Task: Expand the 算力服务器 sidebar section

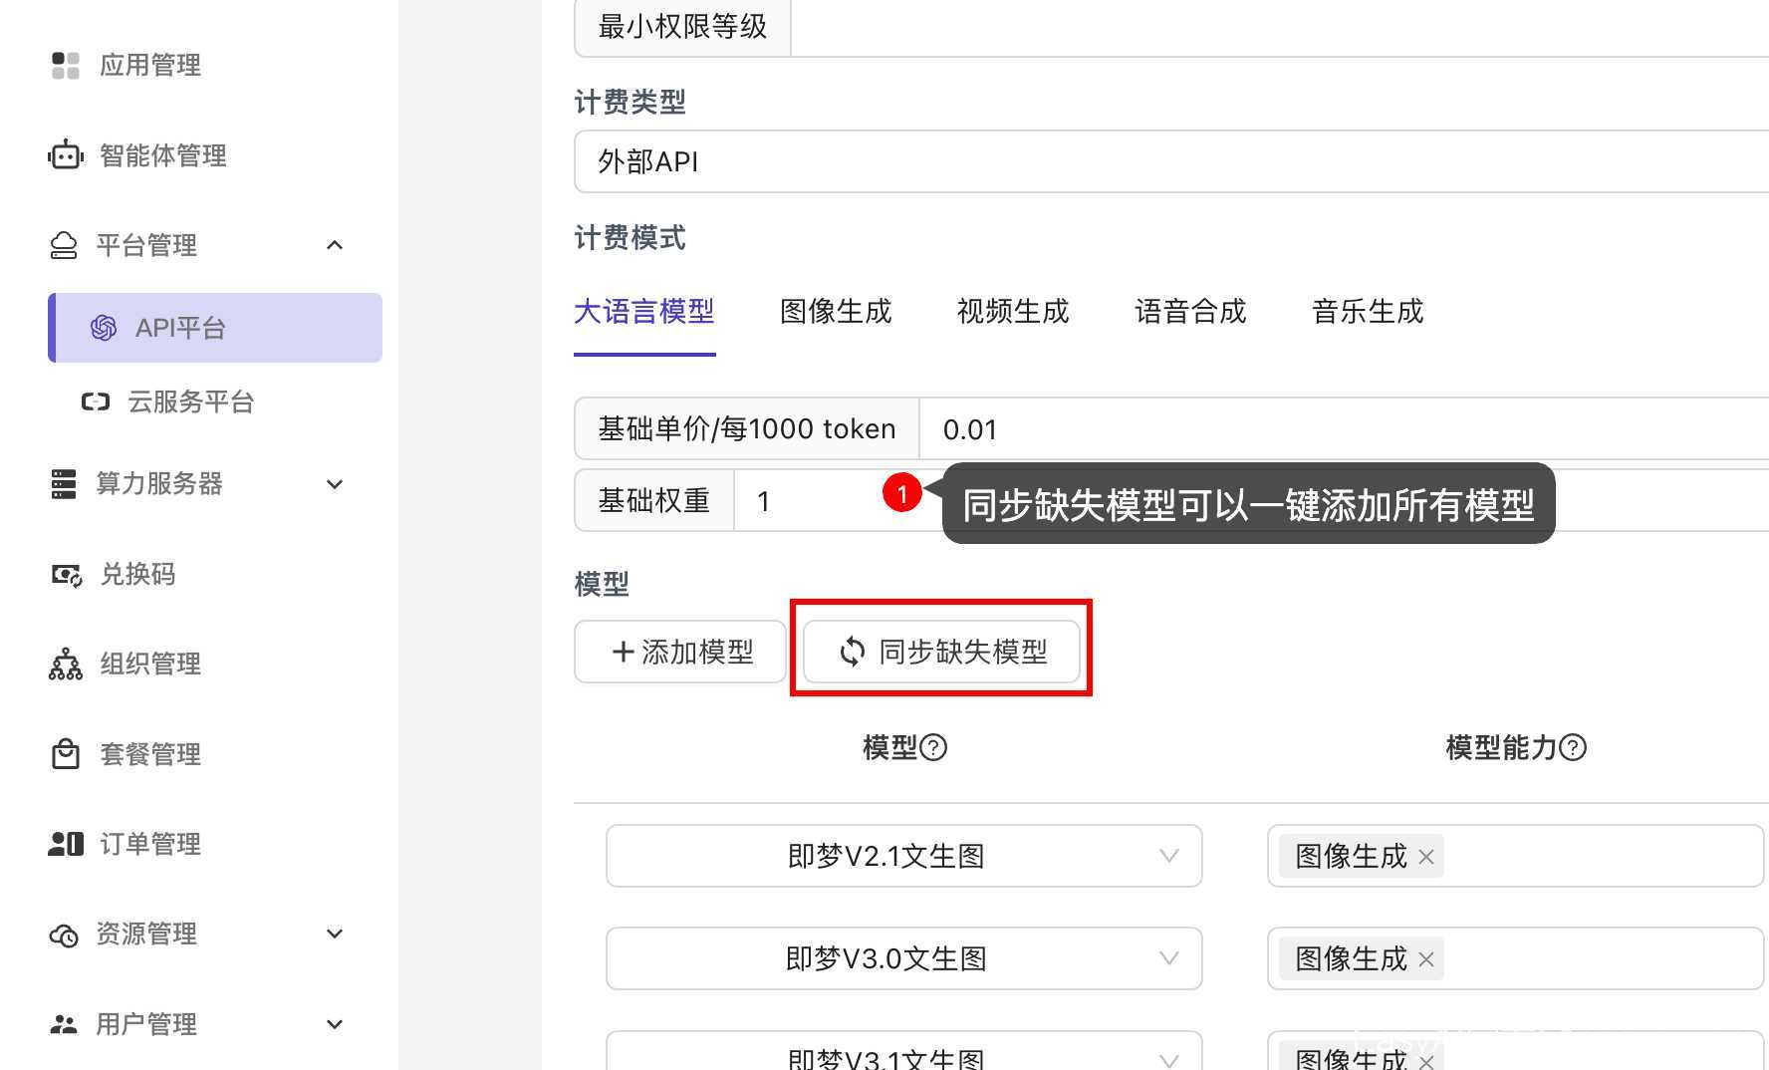Action: (x=335, y=484)
